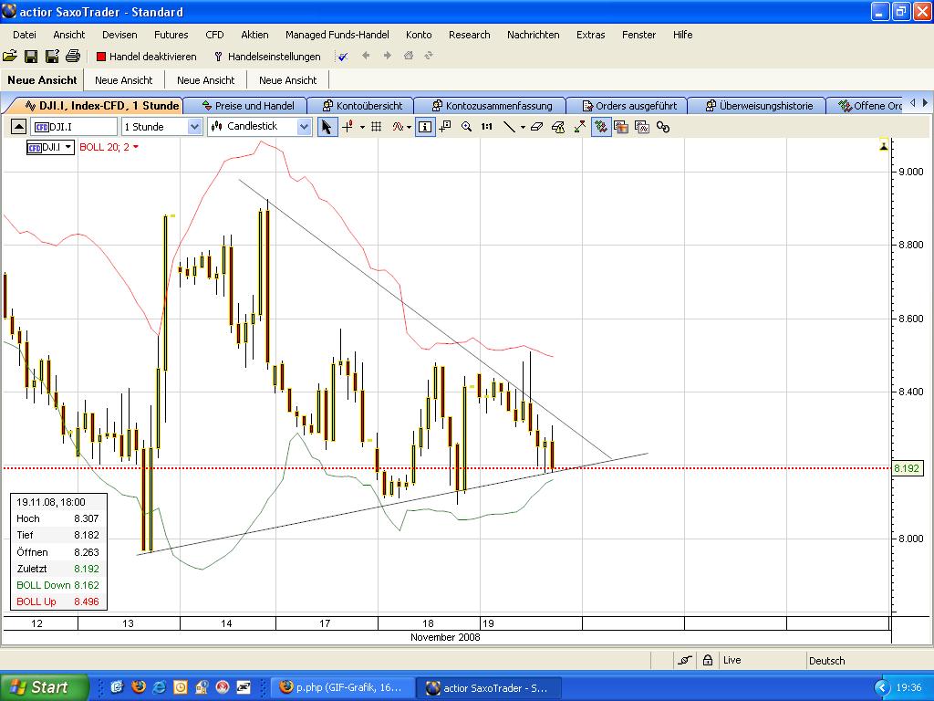This screenshot has width=934, height=701.
Task: Expand the BOLL 20; 2 indicator dropdown
Action: pos(136,147)
